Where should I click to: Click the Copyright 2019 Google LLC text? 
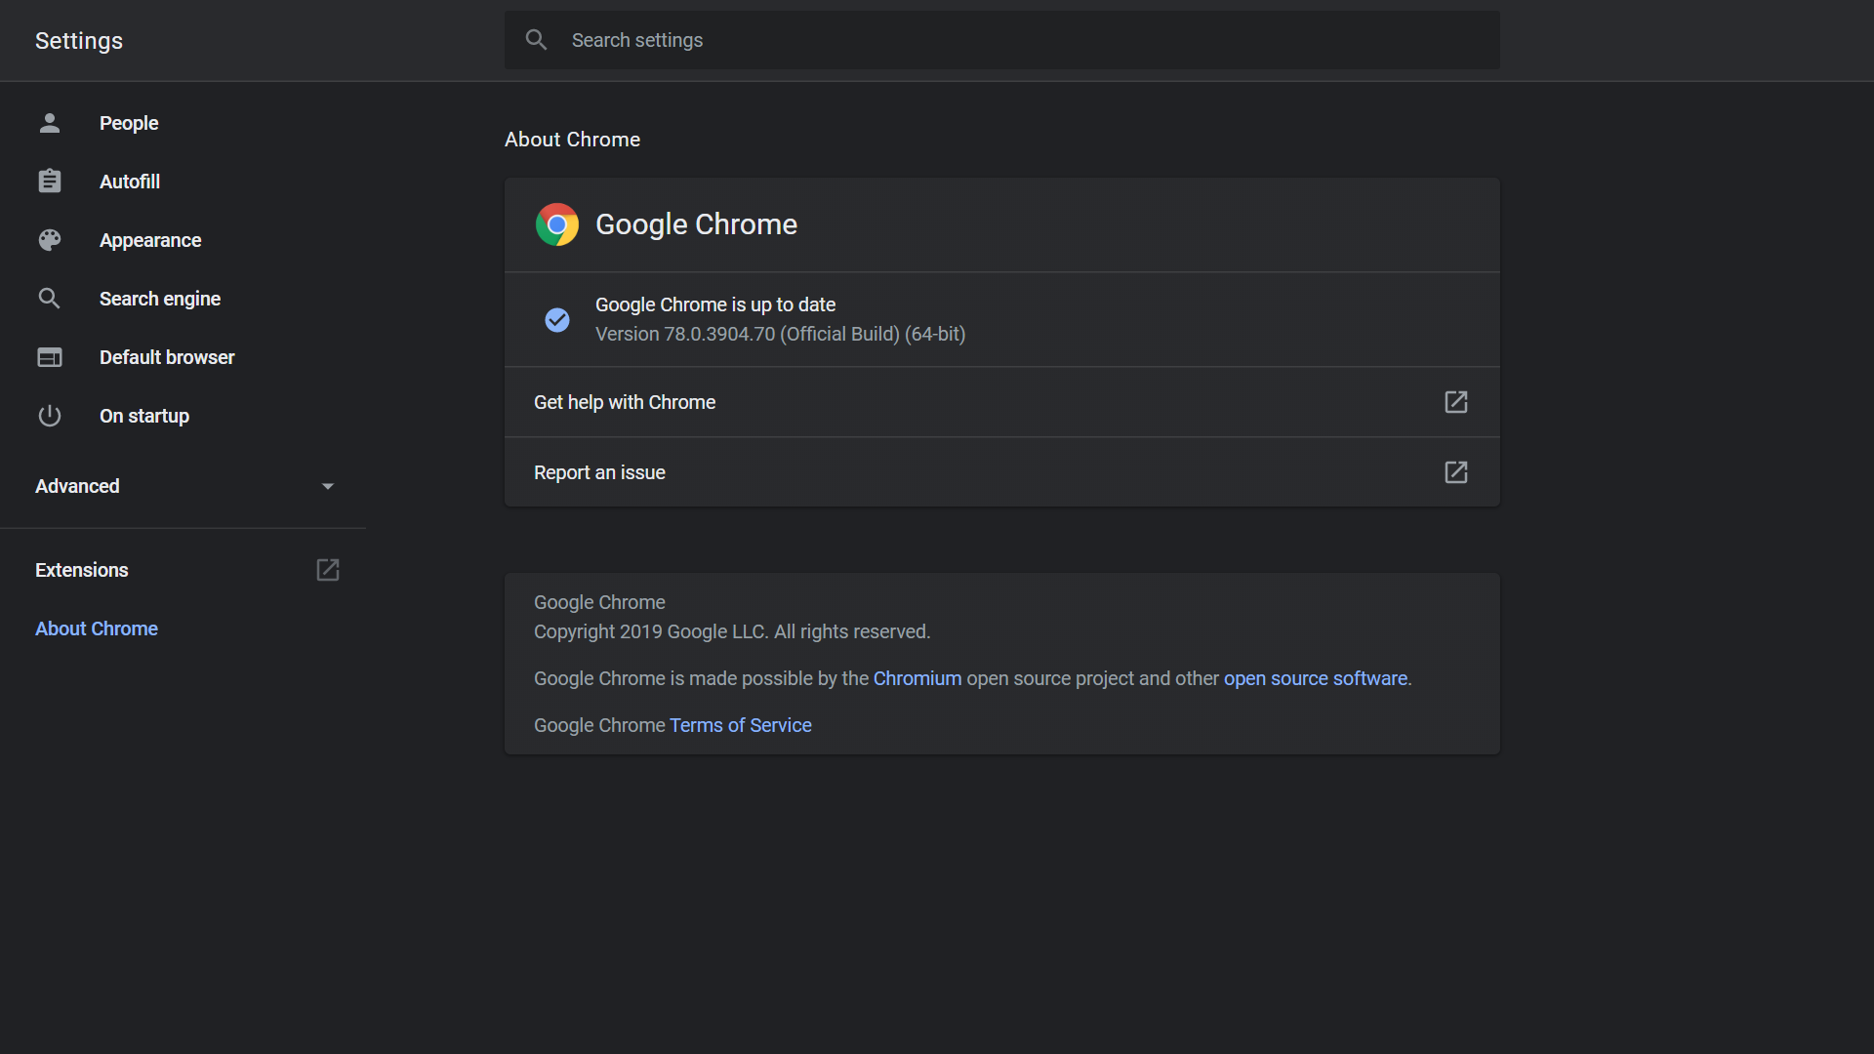click(x=732, y=631)
